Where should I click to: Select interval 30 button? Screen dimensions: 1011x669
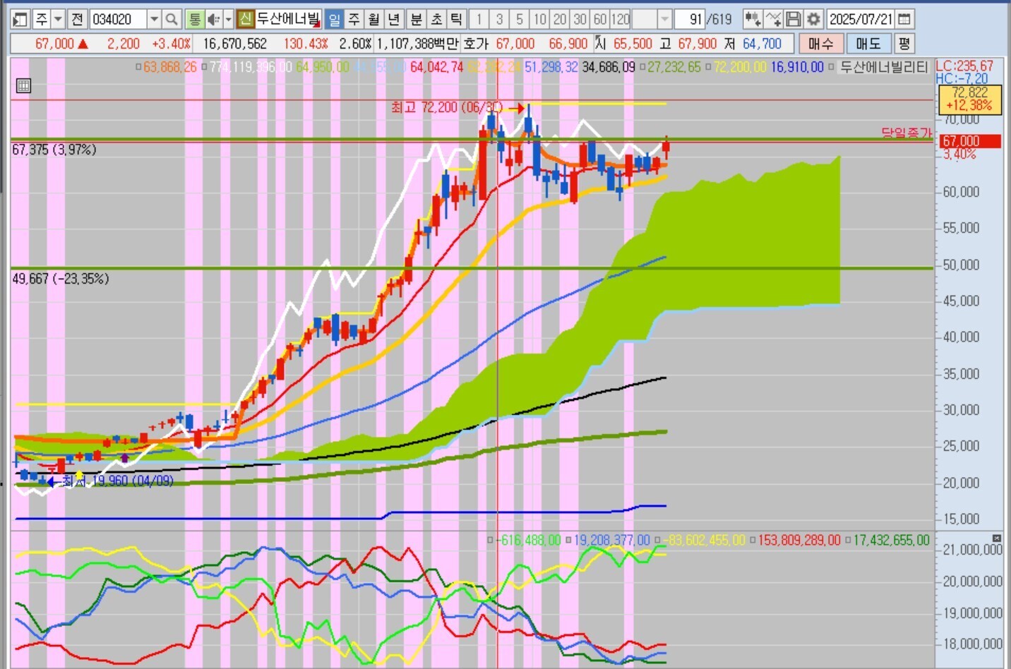[580, 19]
